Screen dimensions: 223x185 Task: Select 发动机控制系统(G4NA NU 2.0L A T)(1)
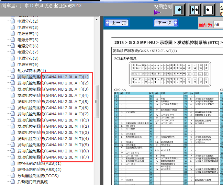click(53, 77)
